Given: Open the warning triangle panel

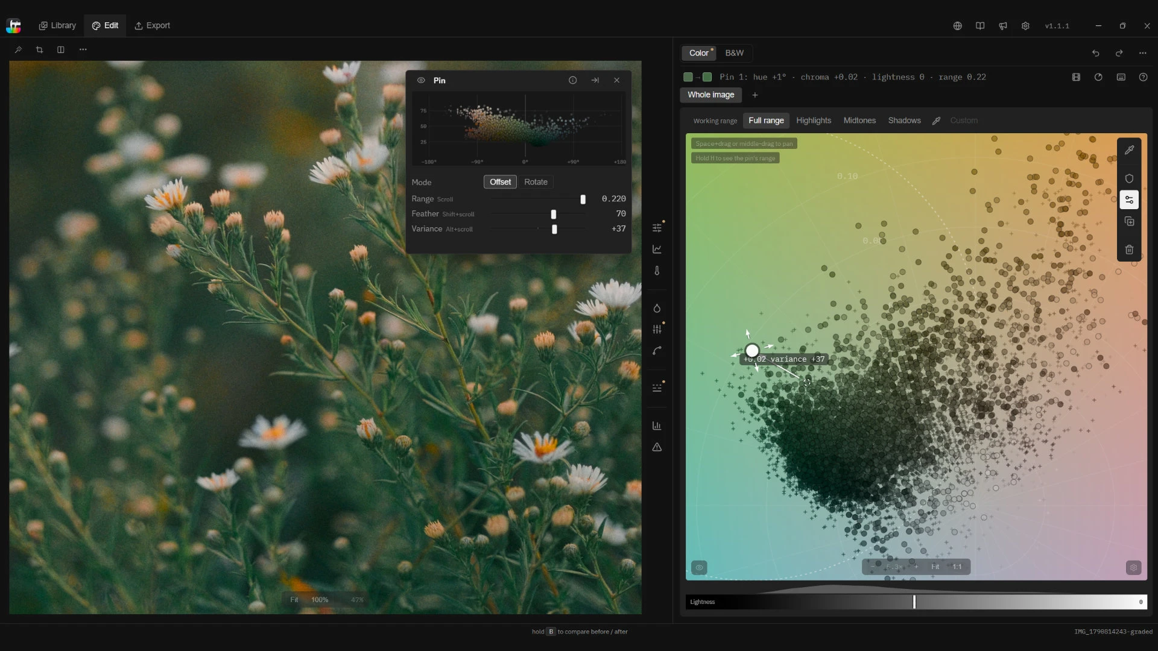Looking at the screenshot, I should click(657, 447).
